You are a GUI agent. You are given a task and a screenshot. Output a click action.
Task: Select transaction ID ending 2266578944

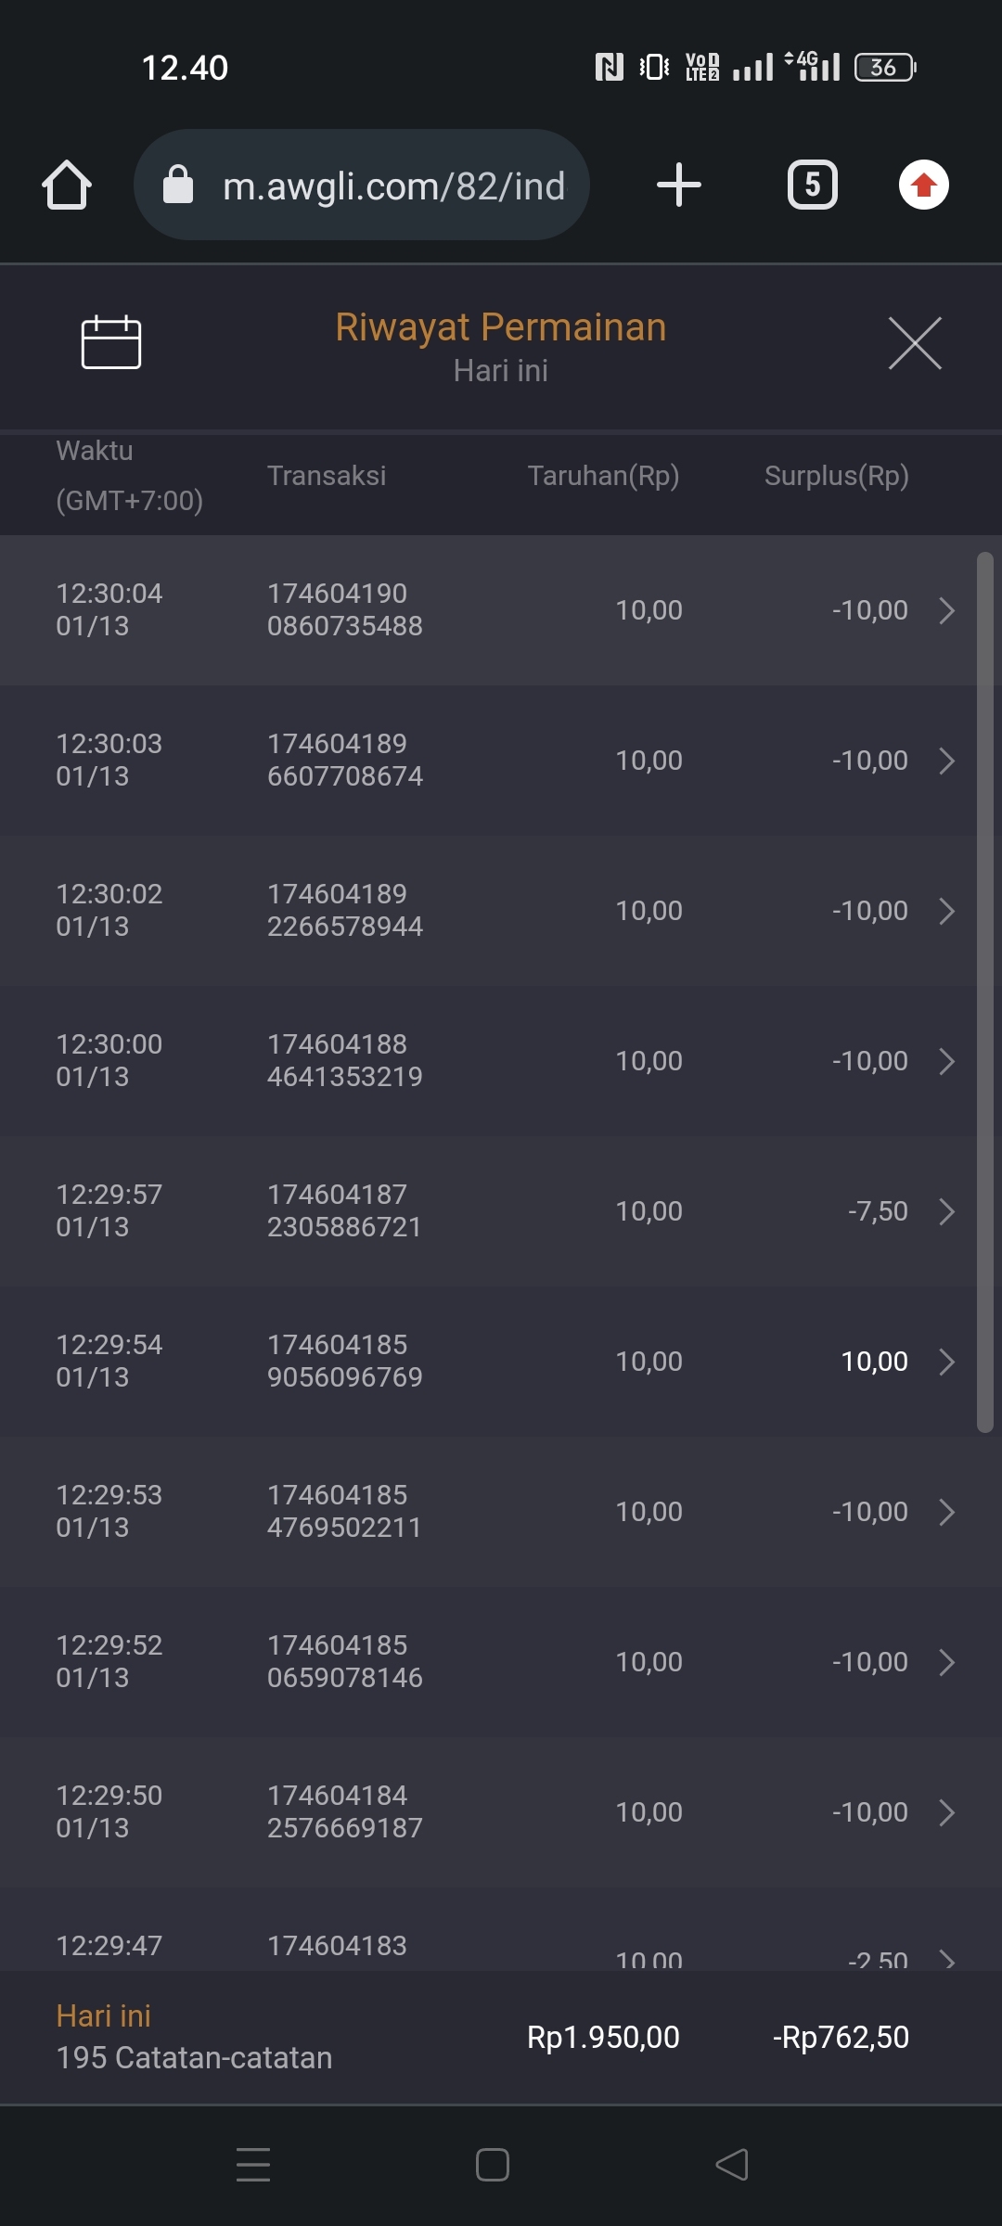pos(344,910)
